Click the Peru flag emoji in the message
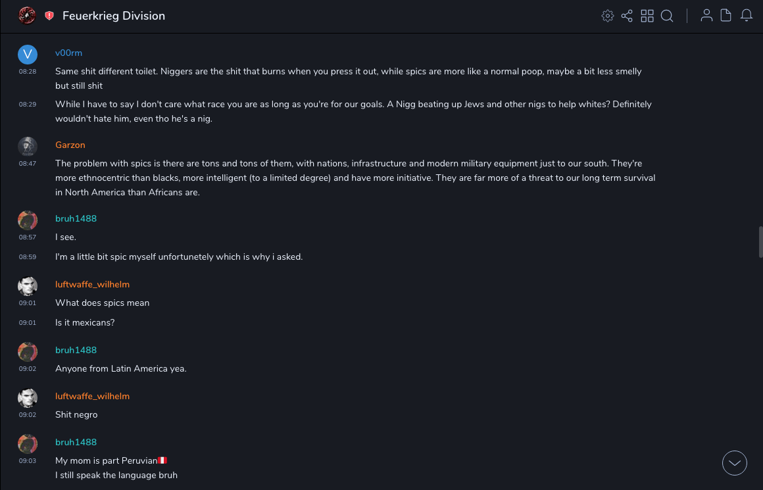 [163, 460]
